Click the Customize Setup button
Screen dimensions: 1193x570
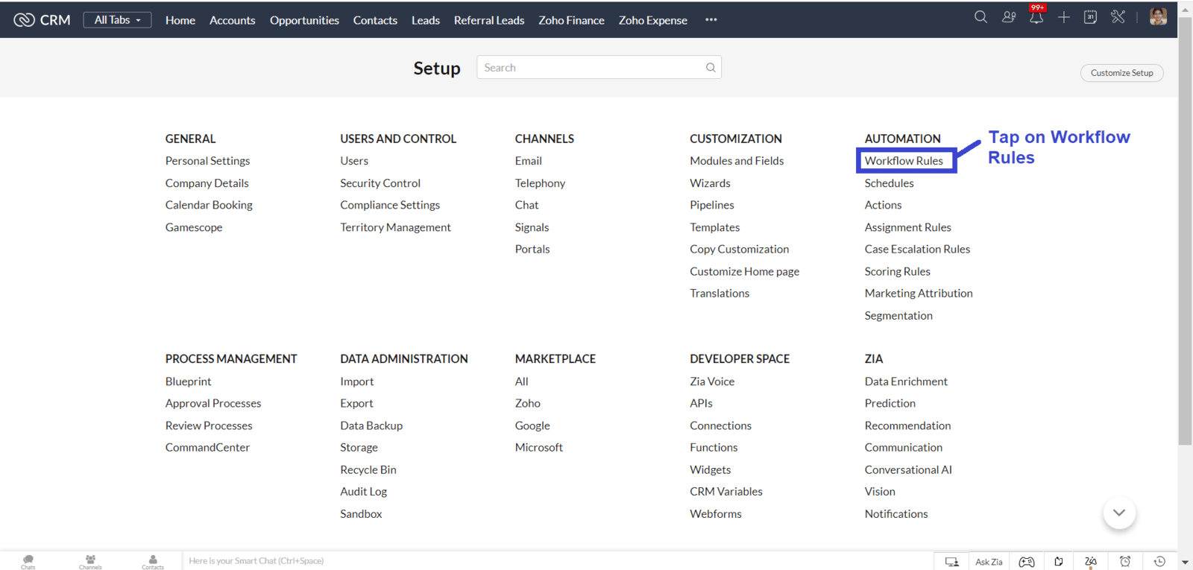tap(1122, 73)
